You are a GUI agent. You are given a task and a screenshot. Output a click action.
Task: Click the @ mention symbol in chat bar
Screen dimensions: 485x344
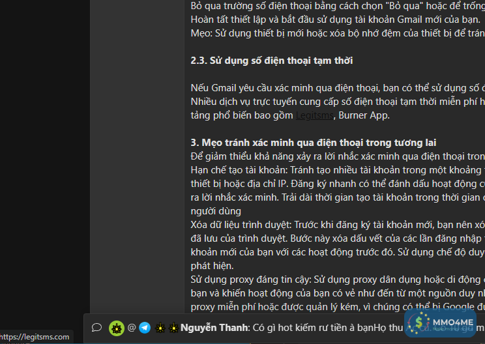[x=132, y=327]
